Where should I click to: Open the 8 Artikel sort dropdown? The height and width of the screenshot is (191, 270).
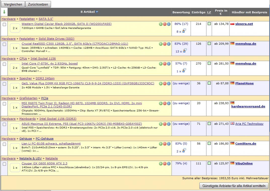pos(97,12)
